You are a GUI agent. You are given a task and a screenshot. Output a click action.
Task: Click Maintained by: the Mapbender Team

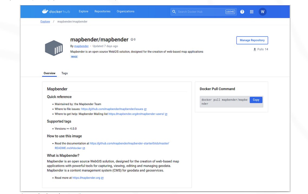[x=78, y=104]
